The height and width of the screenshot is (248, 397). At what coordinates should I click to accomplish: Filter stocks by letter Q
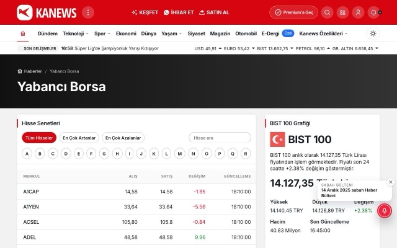233,154
